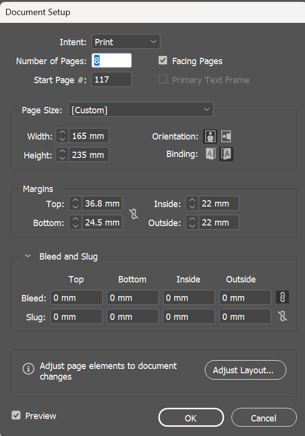Click the Width stepper arrows
The height and width of the screenshot is (436, 305).
pyautogui.click(x=62, y=136)
